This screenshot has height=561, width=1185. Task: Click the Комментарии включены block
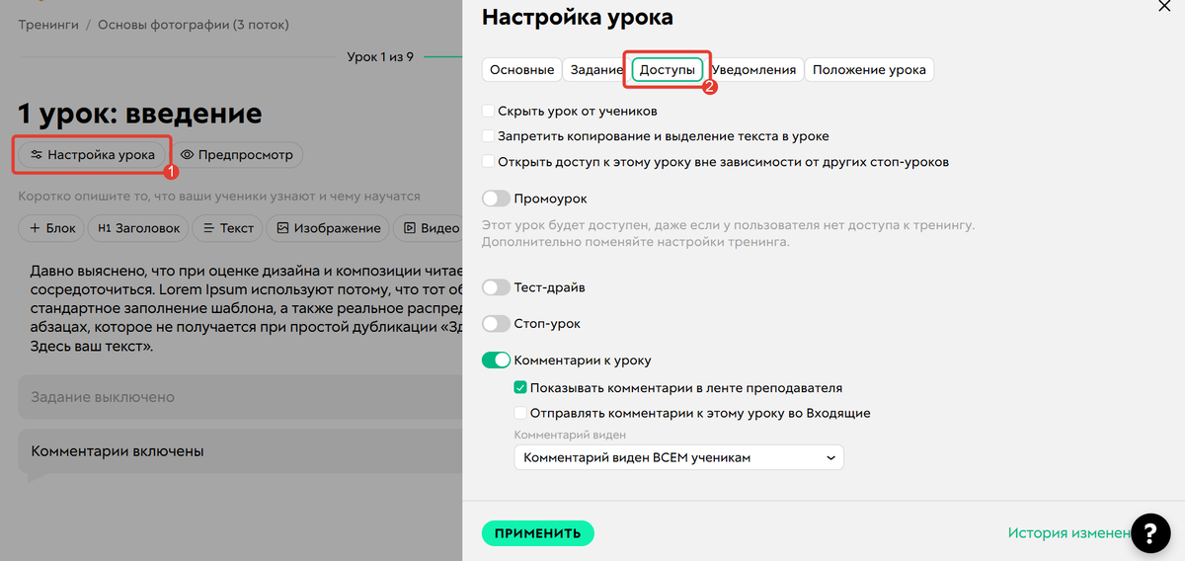click(240, 451)
